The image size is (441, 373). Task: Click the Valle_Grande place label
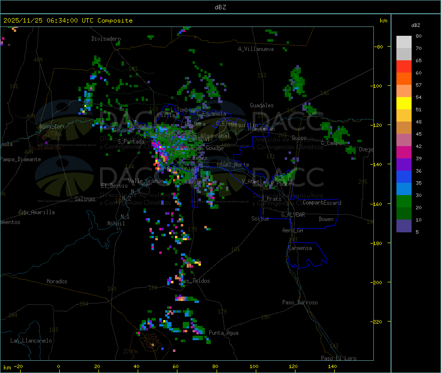click(x=146, y=181)
